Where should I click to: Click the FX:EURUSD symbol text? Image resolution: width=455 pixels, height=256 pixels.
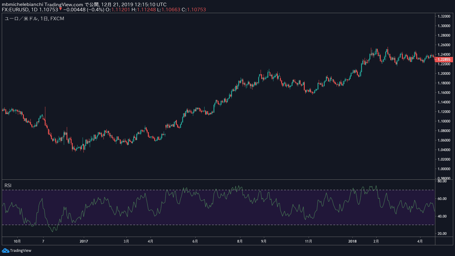(x=16, y=10)
